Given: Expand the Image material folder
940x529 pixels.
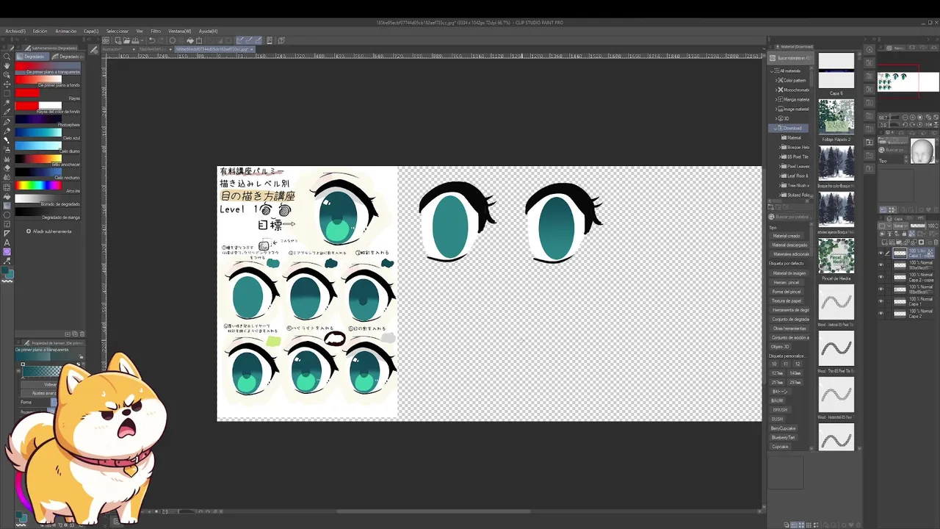Looking at the screenshot, I should (777, 109).
